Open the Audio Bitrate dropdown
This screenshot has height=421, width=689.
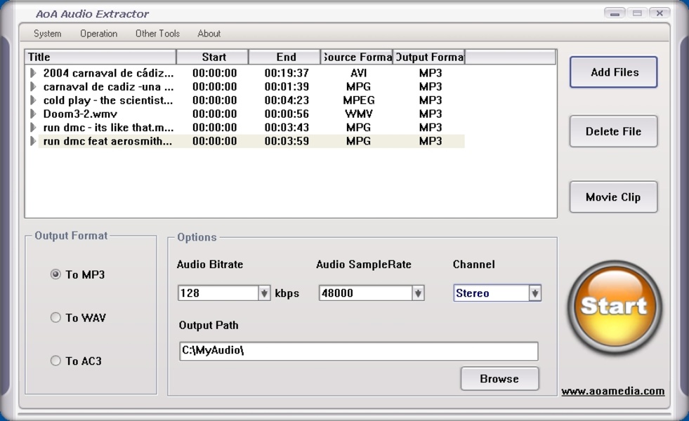[264, 293]
